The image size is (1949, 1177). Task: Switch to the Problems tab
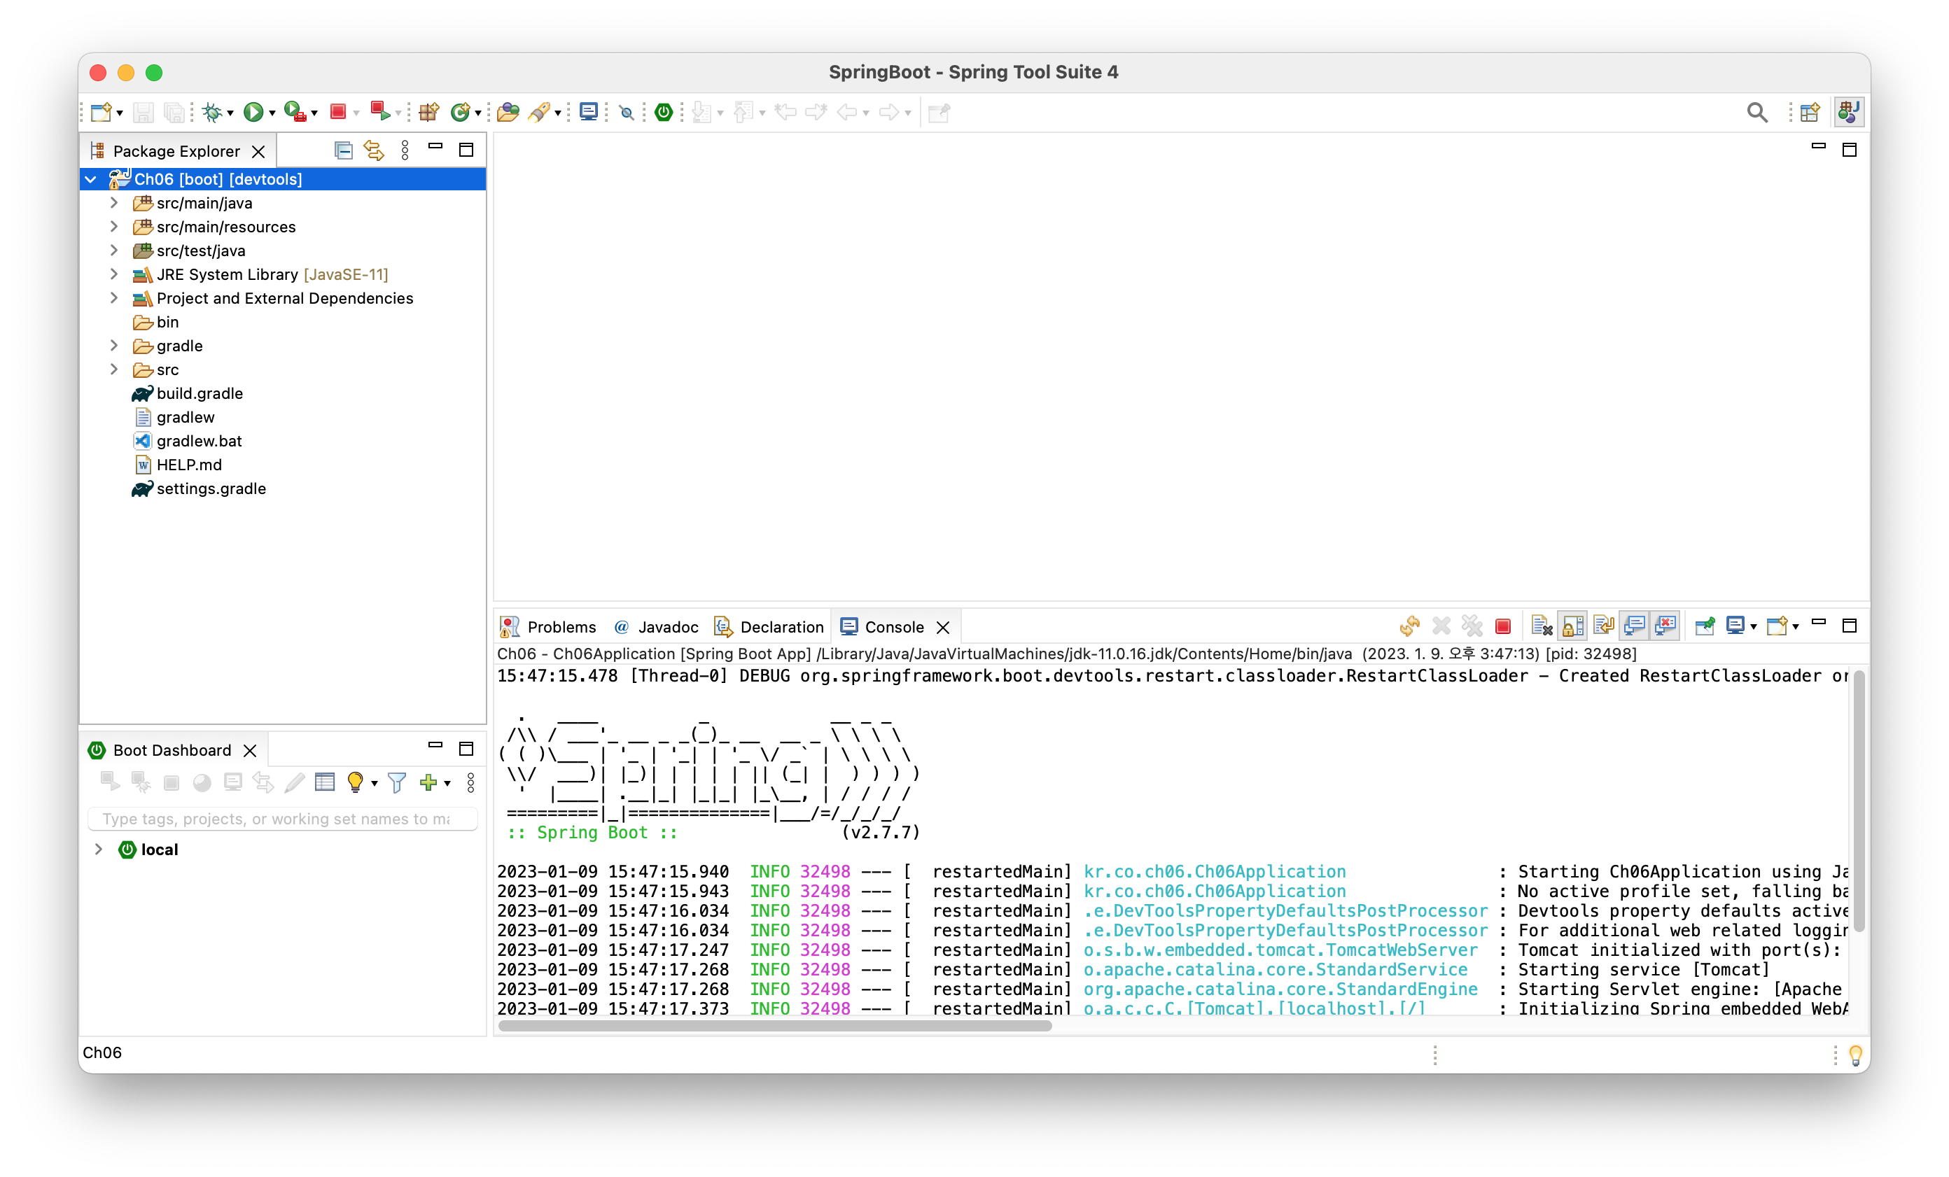click(548, 627)
